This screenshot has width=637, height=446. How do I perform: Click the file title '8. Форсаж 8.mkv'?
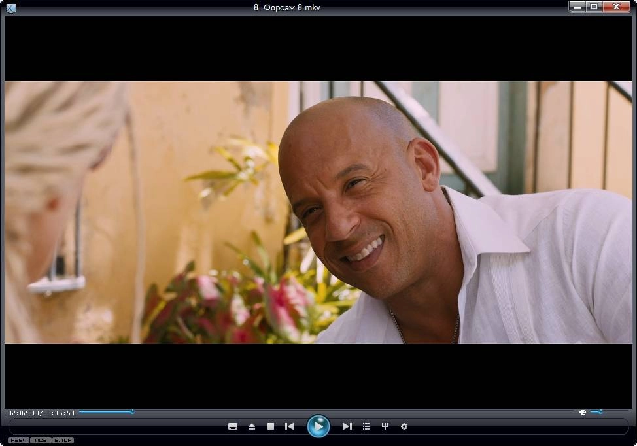287,7
